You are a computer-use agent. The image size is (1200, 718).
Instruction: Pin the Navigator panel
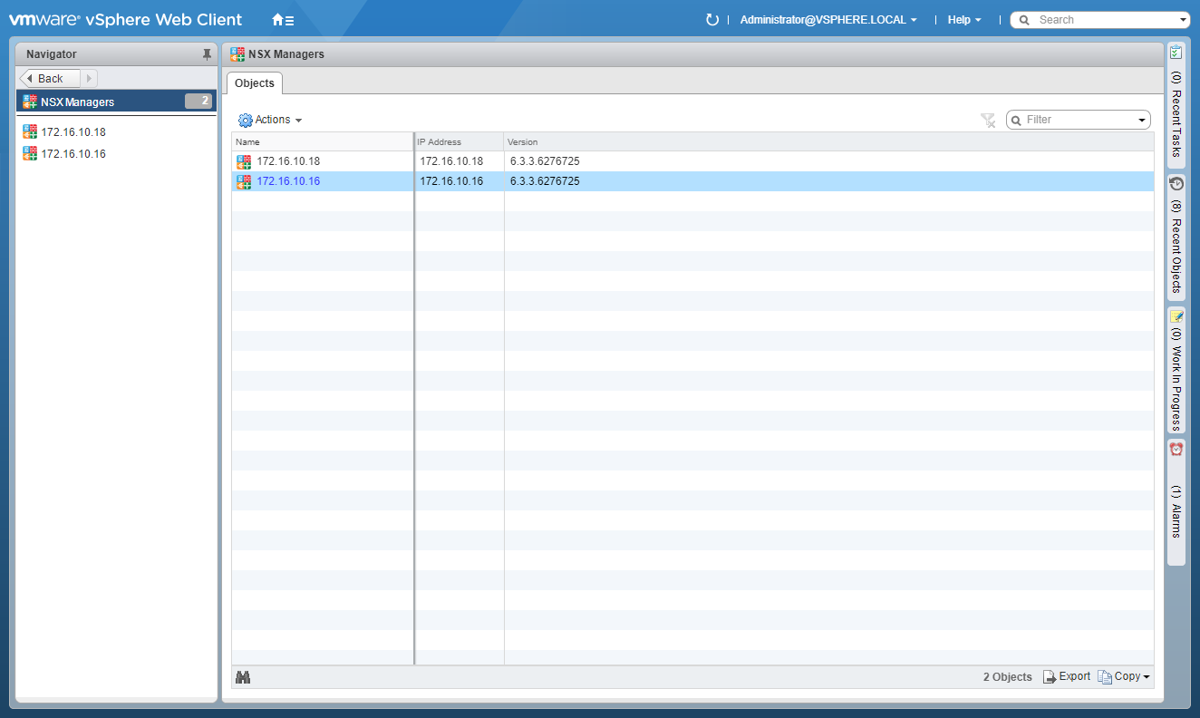coord(207,54)
